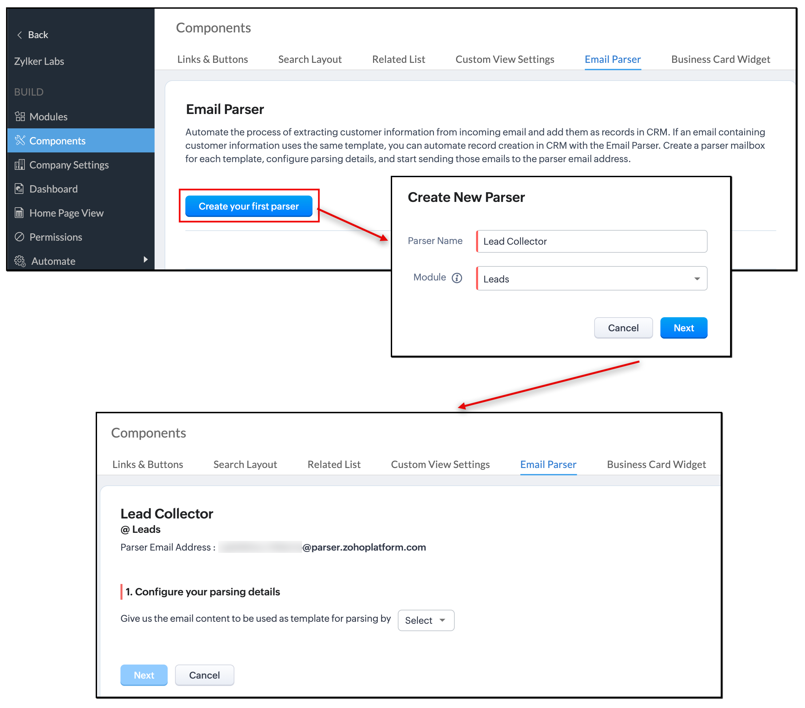This screenshot has height=708, width=805.
Task: Click the Parser Name input field
Action: (591, 241)
